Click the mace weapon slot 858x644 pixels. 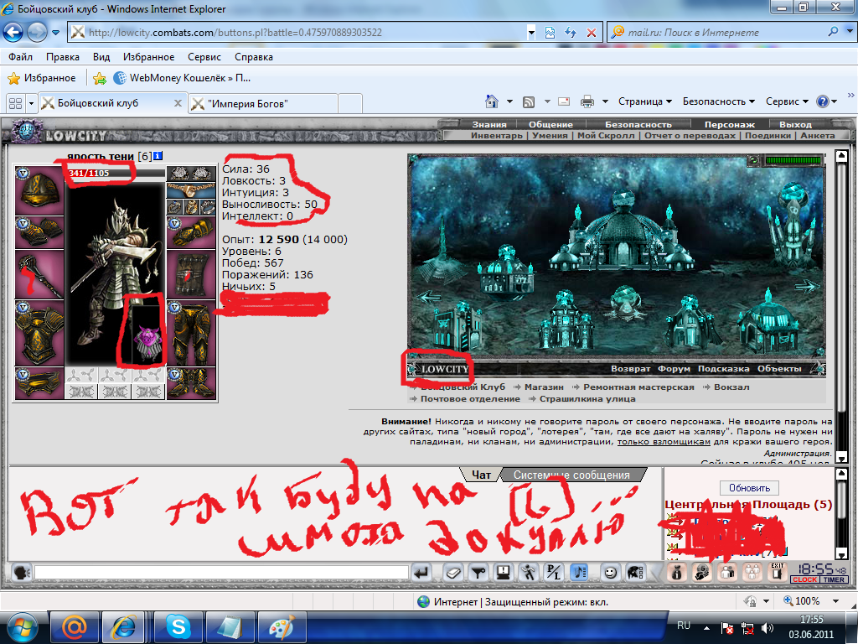[x=39, y=274]
